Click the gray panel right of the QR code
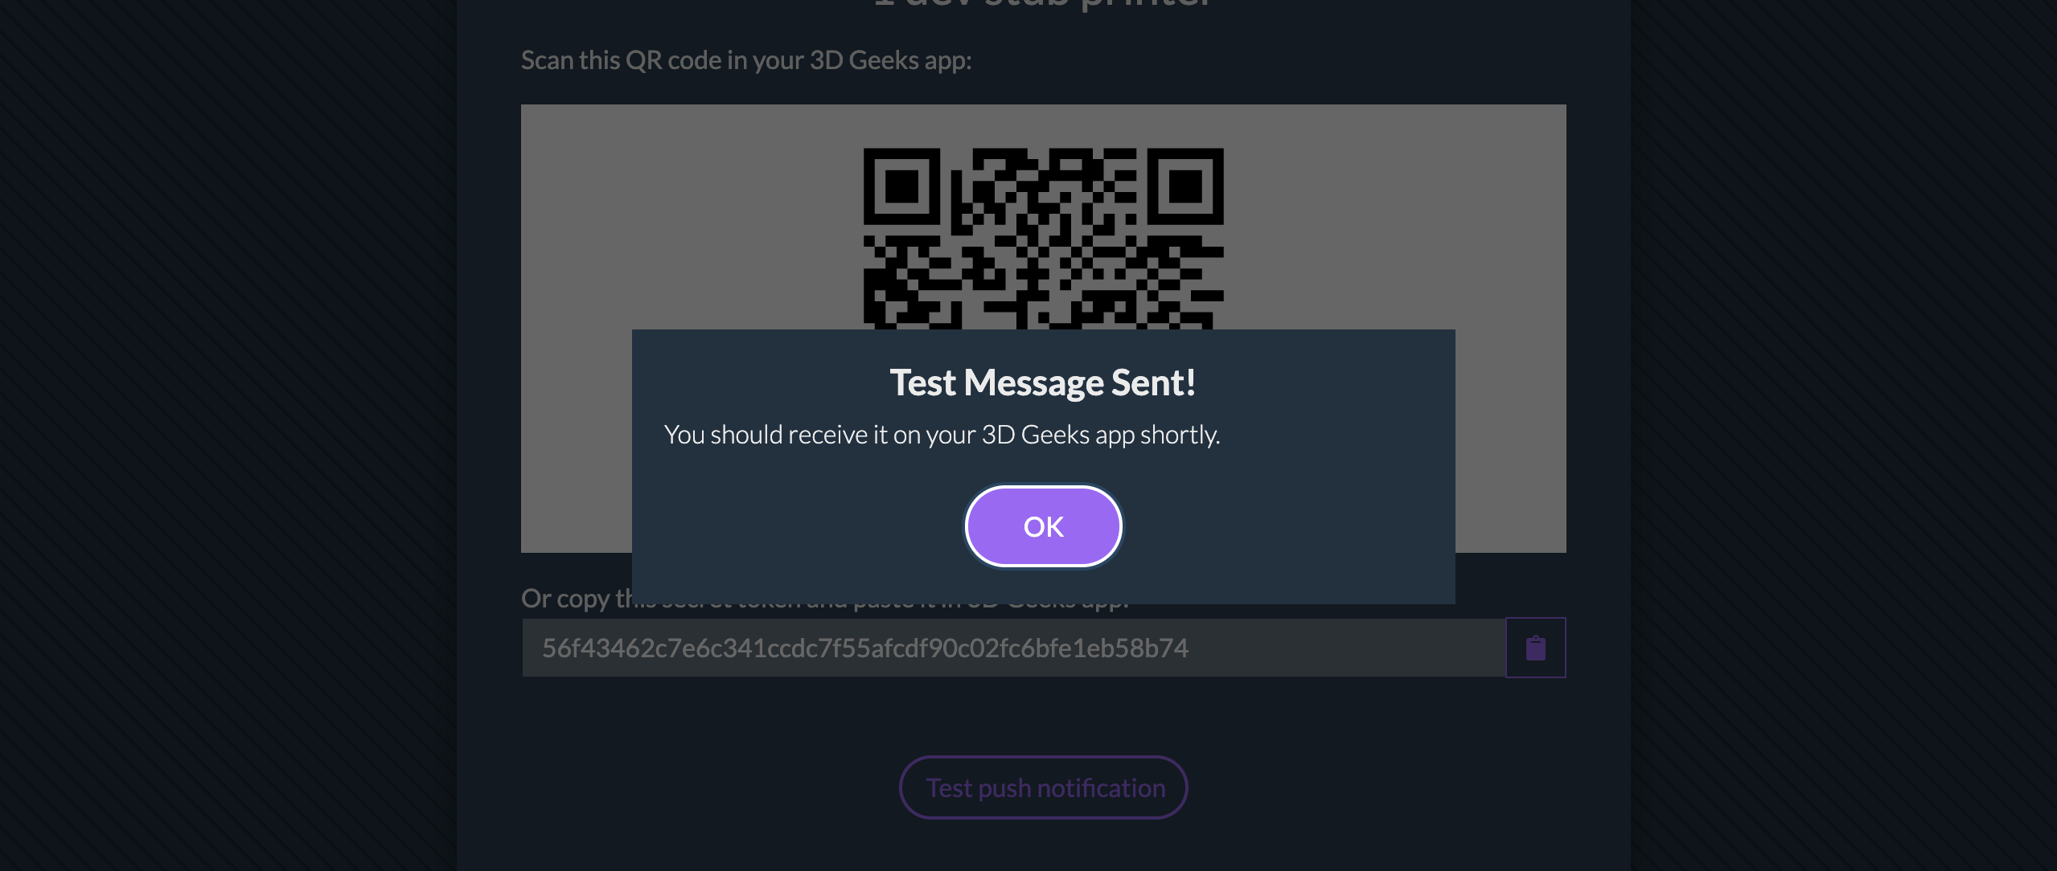 point(1395,217)
